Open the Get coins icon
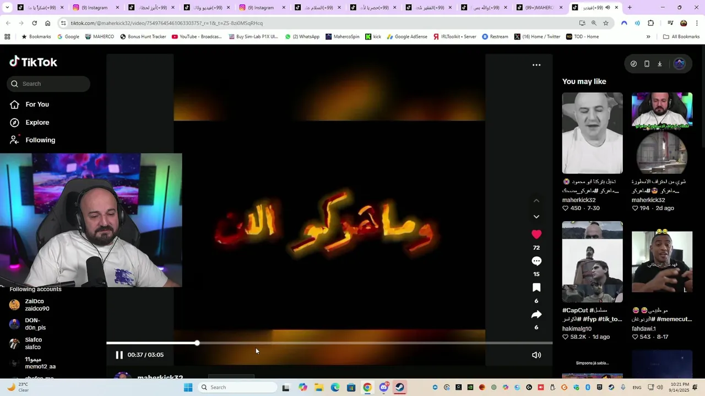Screen dimensions: 705x396 [x=633, y=64]
